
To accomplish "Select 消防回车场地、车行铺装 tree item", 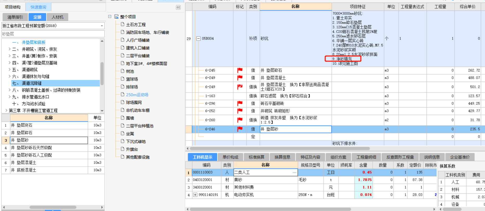I will (147, 32).
